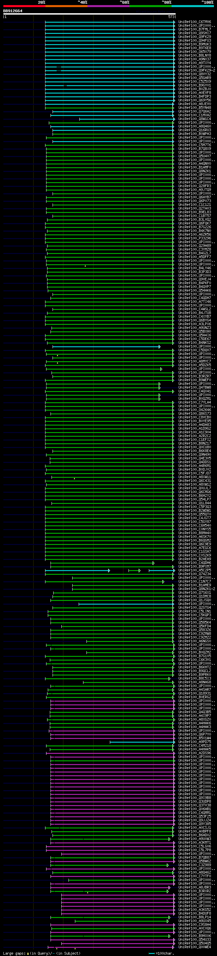Screen dimensions: 217x956
Task: Select UniRef100_O42646 entry
Action: pyautogui.click(x=194, y=410)
